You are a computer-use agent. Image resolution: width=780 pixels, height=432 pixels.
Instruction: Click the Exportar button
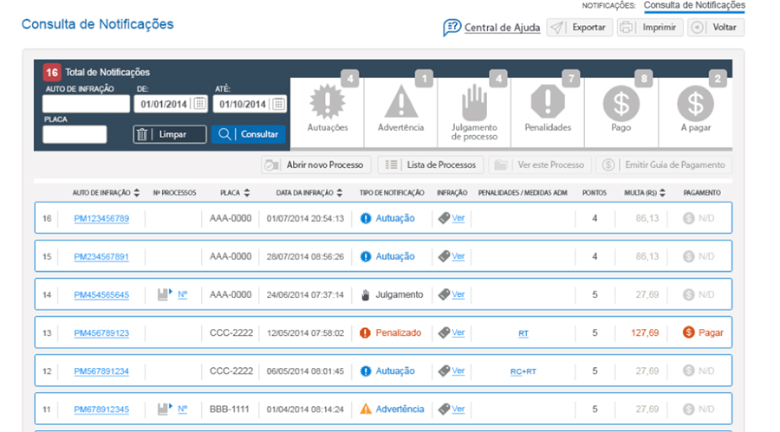(581, 28)
